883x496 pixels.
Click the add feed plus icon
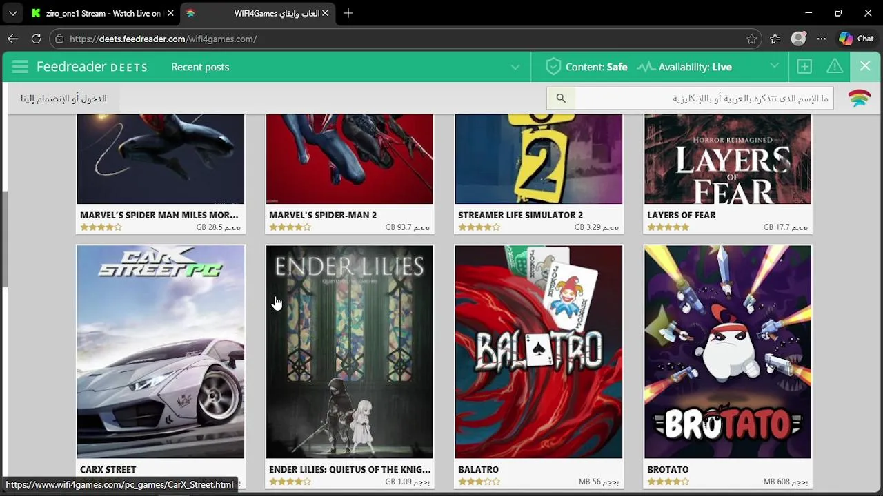(804, 67)
